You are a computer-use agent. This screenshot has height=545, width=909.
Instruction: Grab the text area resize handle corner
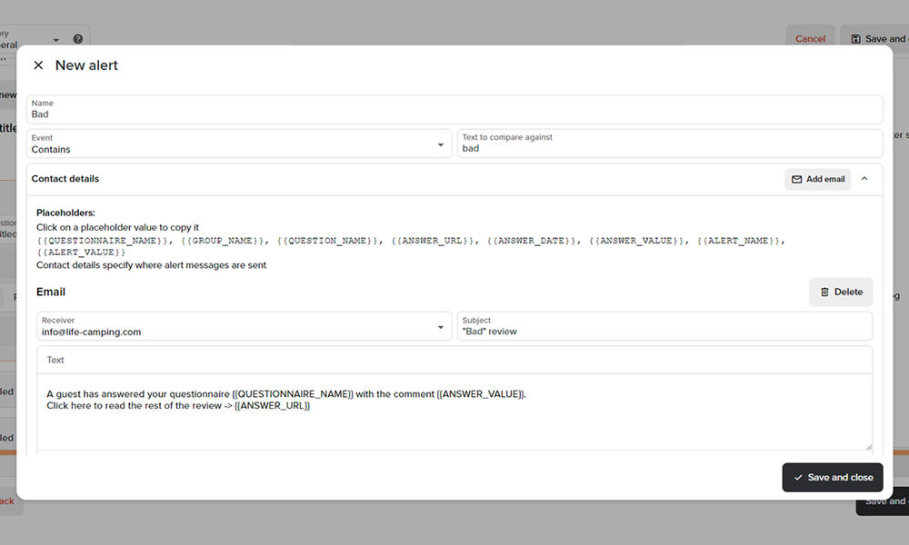868,447
